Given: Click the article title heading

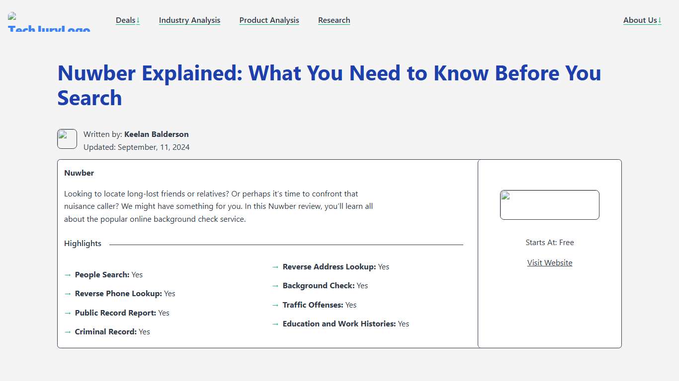Looking at the screenshot, I should click(x=329, y=85).
